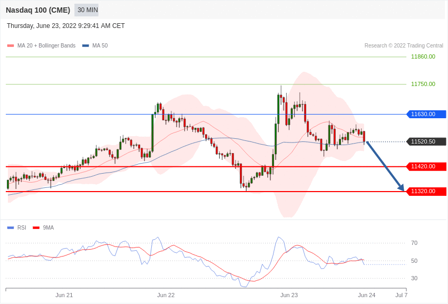The image size is (448, 304).
Task: Click the MA 20 + Bollinger Bands legend label
Action: [46, 45]
